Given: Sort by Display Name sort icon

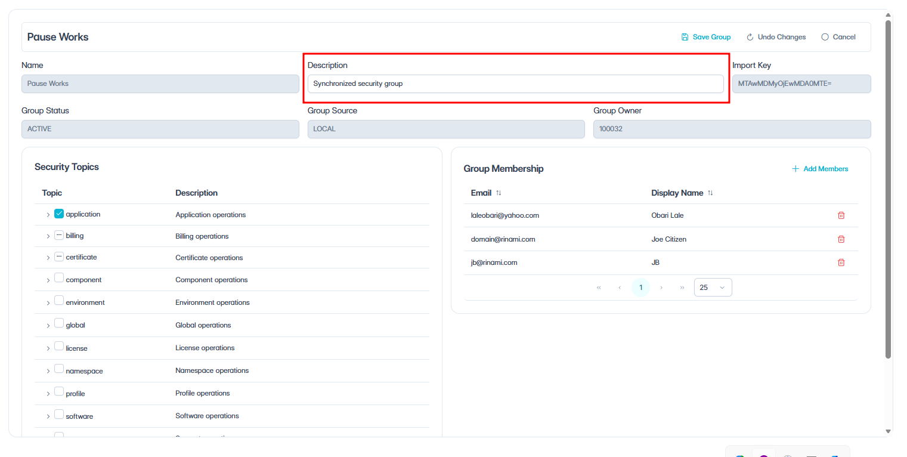Looking at the screenshot, I should tap(710, 193).
